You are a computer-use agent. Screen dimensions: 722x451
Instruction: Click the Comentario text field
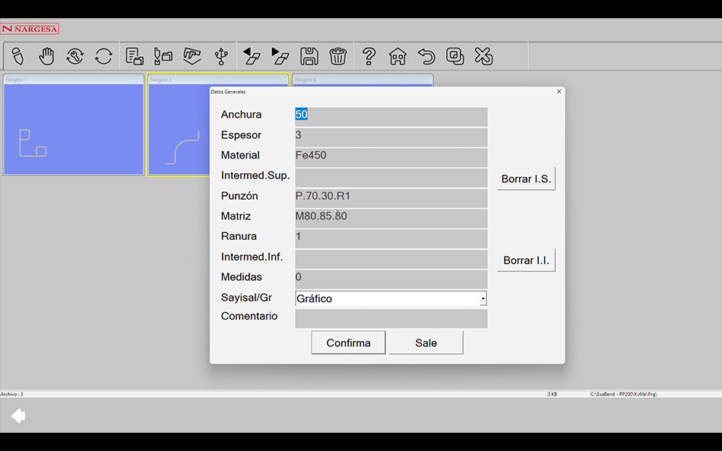tap(391, 318)
